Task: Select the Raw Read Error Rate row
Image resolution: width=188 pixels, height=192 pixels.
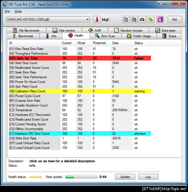Action: point(80,49)
